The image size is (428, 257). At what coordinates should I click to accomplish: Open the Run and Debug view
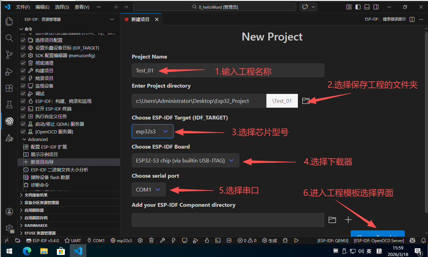point(9,71)
